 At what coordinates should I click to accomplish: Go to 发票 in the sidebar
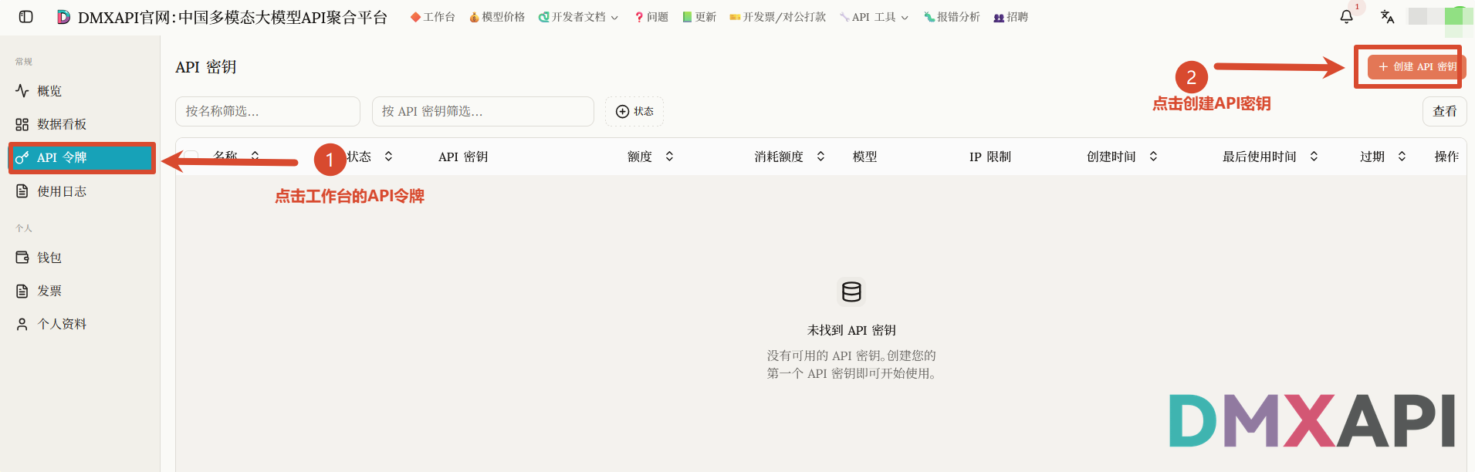point(80,291)
